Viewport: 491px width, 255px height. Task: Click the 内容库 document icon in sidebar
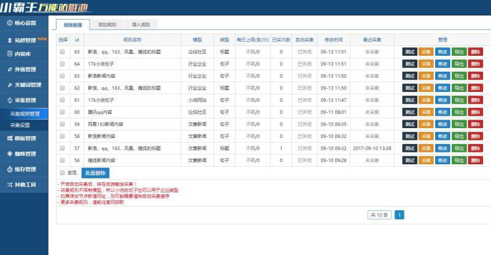[10, 54]
